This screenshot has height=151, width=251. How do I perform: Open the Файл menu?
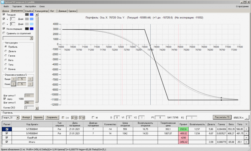tap(6, 6)
